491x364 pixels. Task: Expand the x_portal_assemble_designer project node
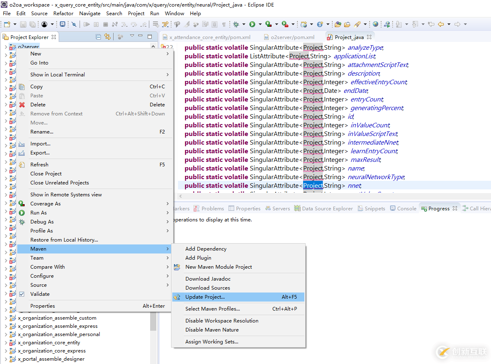pyautogui.click(x=6, y=359)
